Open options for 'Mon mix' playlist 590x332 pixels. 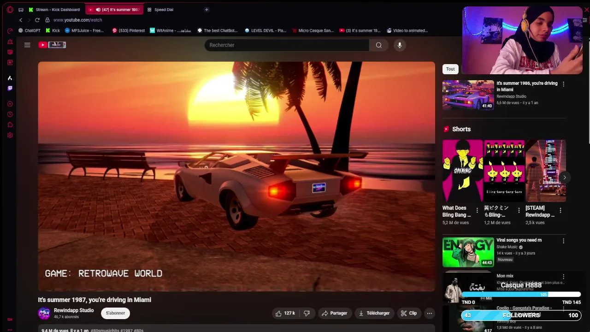pyautogui.click(x=563, y=277)
